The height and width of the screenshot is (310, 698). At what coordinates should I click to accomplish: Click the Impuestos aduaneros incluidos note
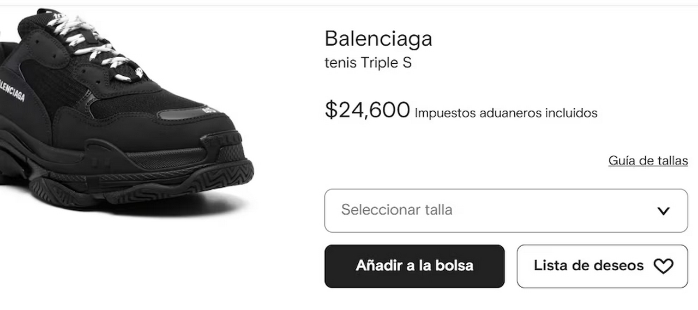coord(506,113)
